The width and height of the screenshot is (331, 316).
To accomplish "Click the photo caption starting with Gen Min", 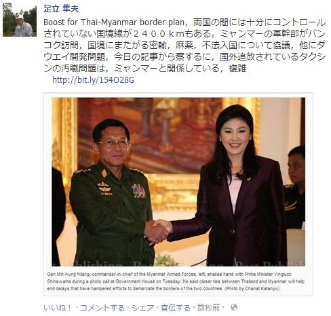I will click(x=176, y=281).
